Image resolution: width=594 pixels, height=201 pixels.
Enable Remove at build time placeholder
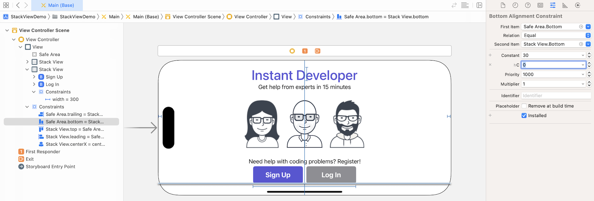pyautogui.click(x=524, y=106)
